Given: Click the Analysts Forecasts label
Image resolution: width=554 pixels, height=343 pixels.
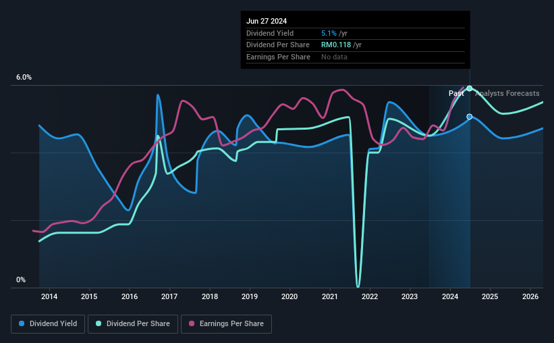Looking at the screenshot, I should click(x=507, y=93).
